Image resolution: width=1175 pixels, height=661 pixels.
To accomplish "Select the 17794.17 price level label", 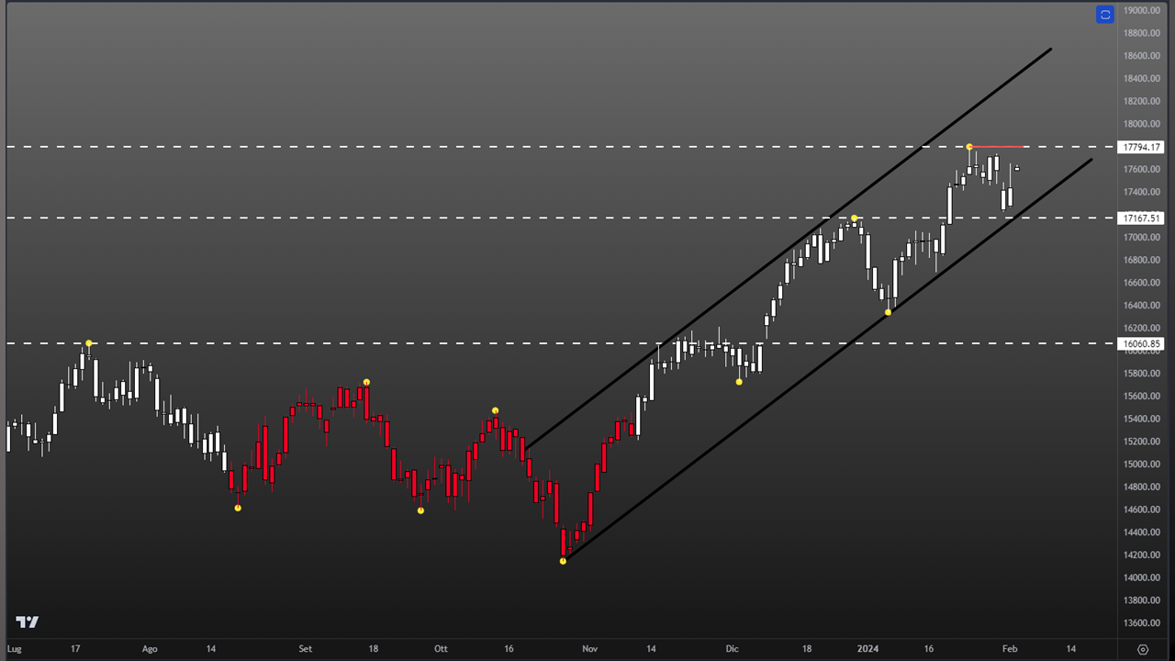I will tap(1141, 147).
